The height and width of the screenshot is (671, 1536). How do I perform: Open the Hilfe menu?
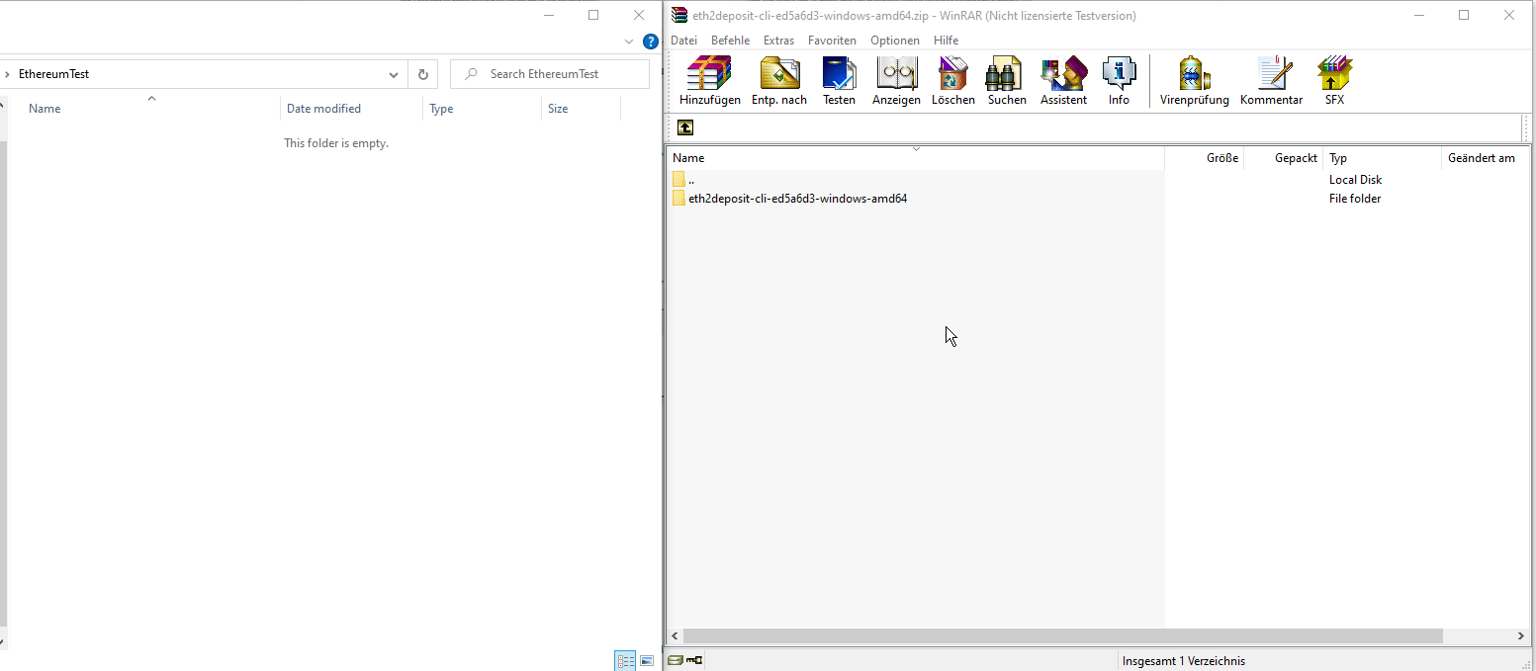(x=946, y=41)
